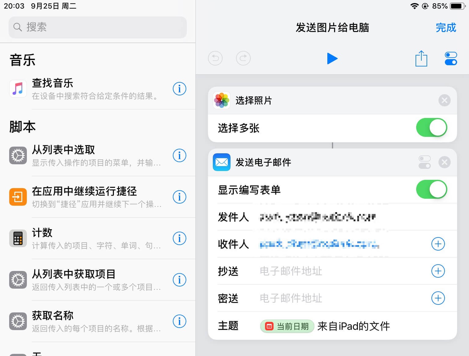Screen dimensions: 469x356
Task: Tap the undo arrow icon
Action: coord(215,58)
